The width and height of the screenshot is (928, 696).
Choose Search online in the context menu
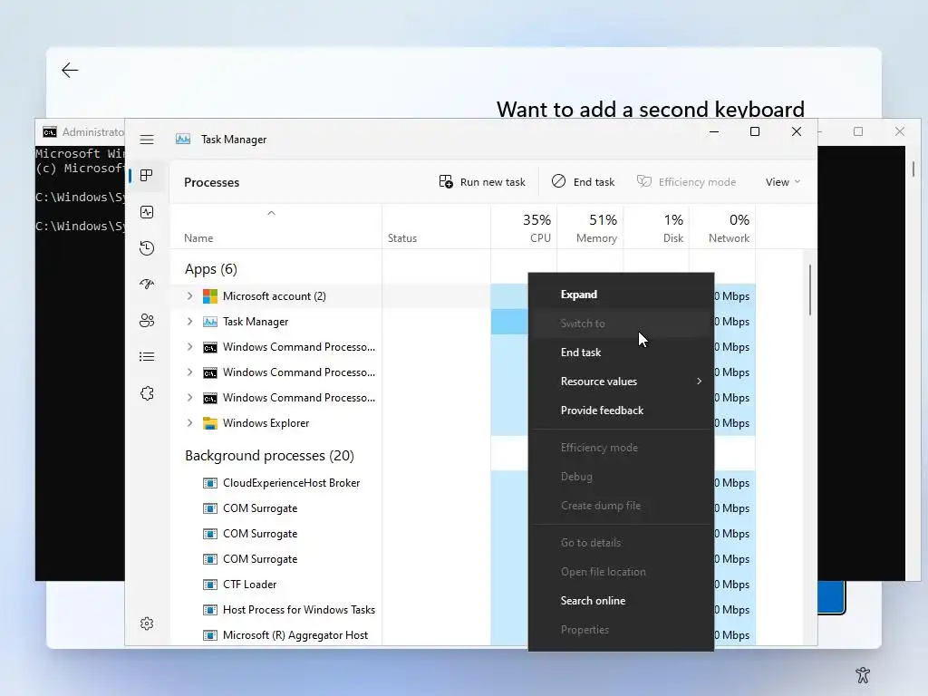pyautogui.click(x=621, y=601)
